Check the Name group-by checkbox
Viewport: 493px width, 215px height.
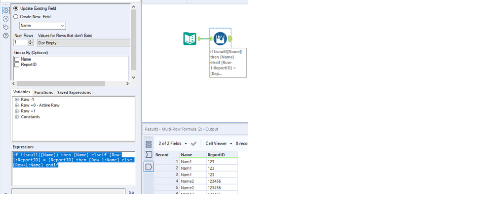[x=17, y=59]
